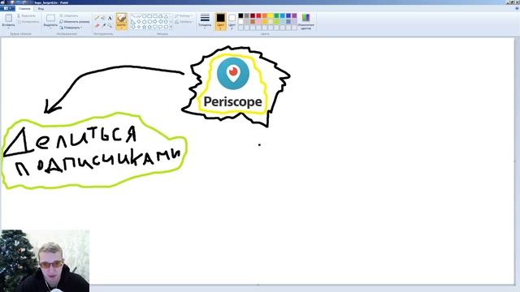Click the Crop button

(x=69, y=16)
